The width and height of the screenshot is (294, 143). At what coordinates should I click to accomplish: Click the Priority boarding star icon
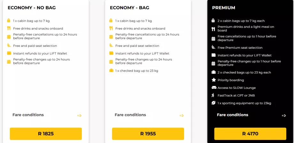213,80
